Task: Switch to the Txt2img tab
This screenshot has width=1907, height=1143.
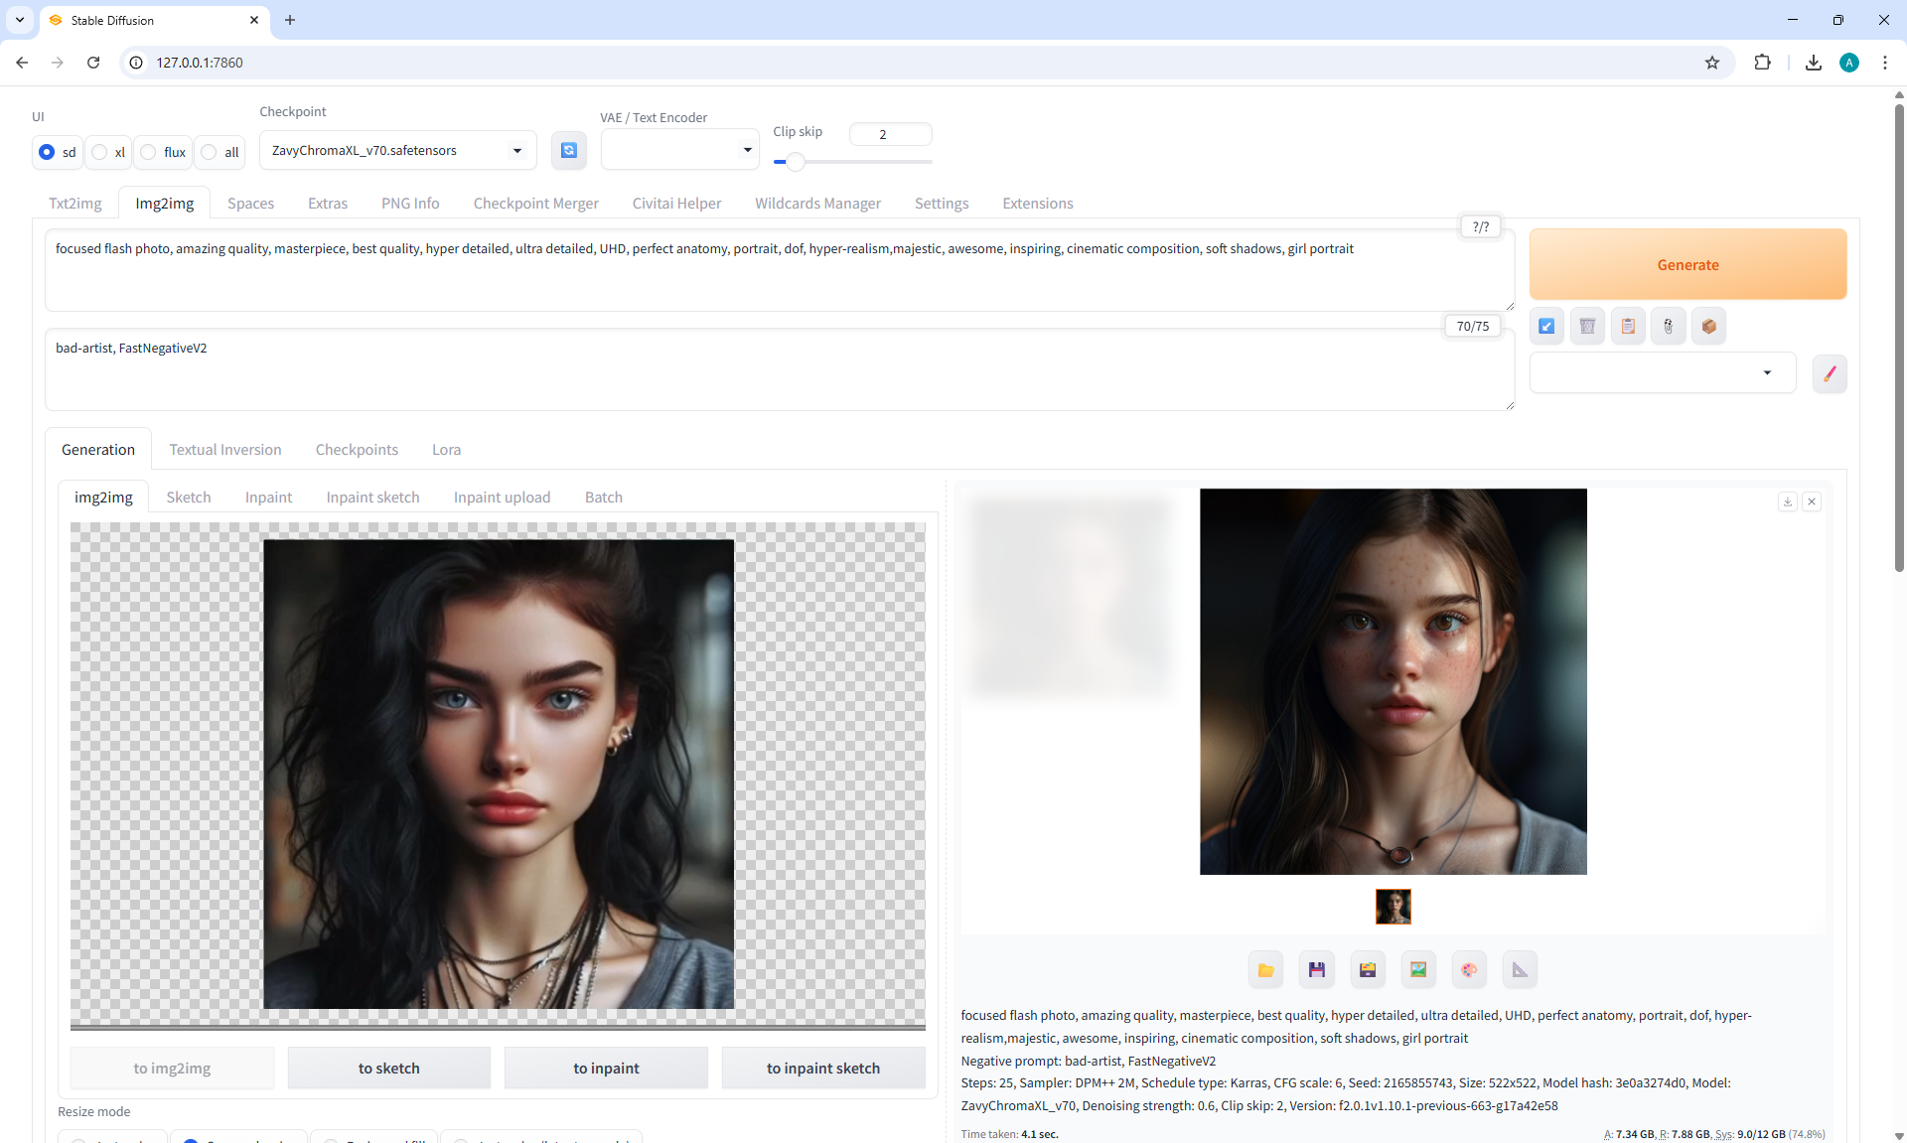Action: (75, 203)
